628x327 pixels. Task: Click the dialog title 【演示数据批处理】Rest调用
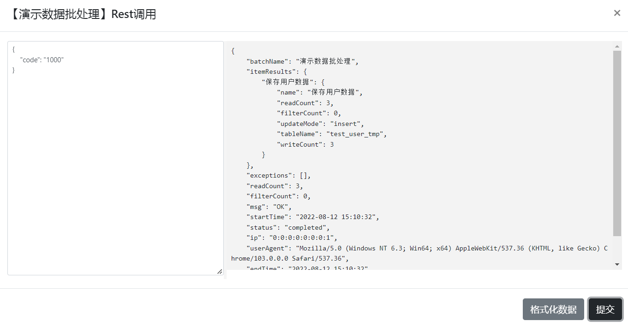click(83, 14)
